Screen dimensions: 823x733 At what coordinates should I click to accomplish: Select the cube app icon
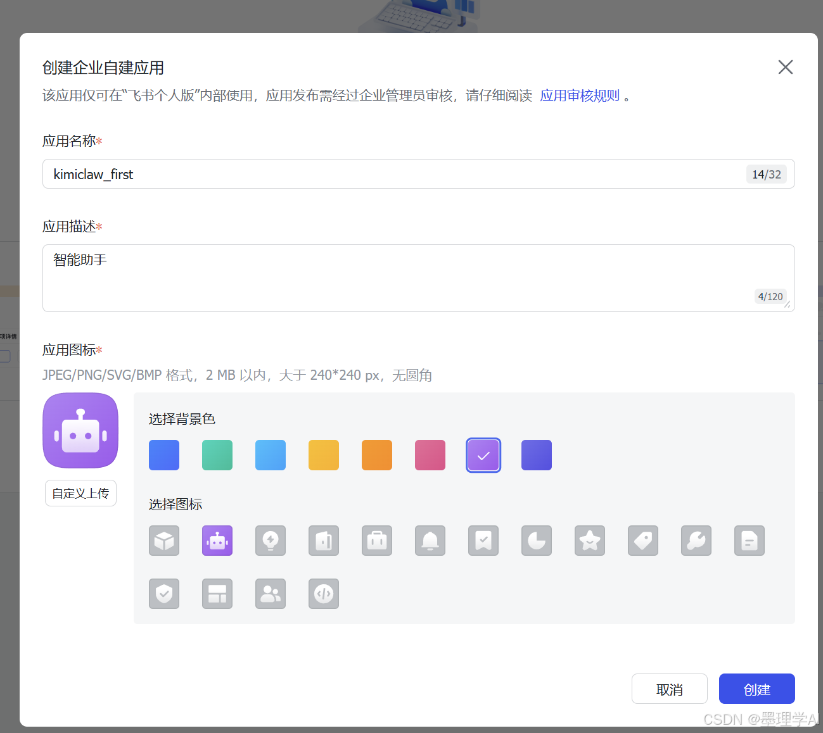pos(164,541)
